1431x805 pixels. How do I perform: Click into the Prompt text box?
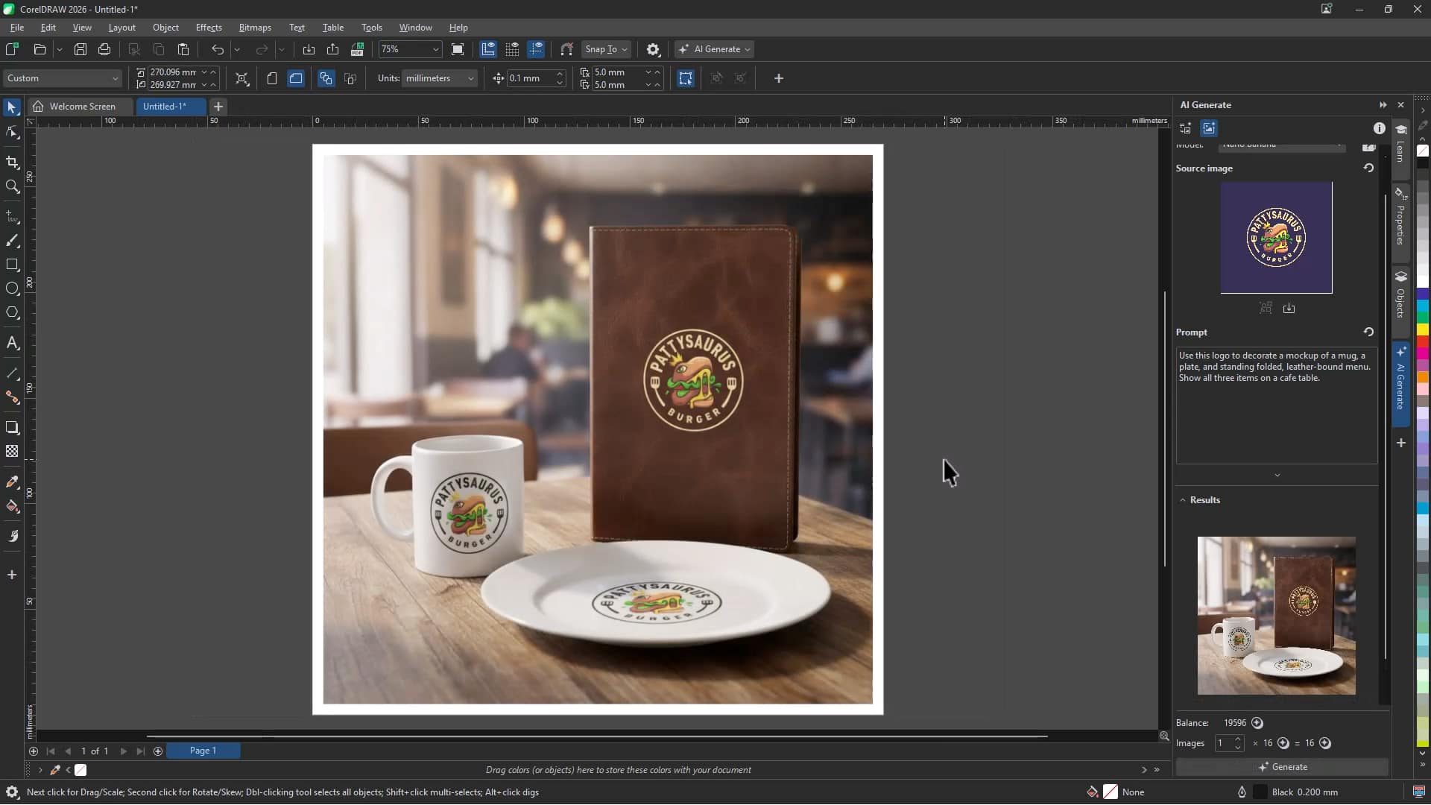1277,405
